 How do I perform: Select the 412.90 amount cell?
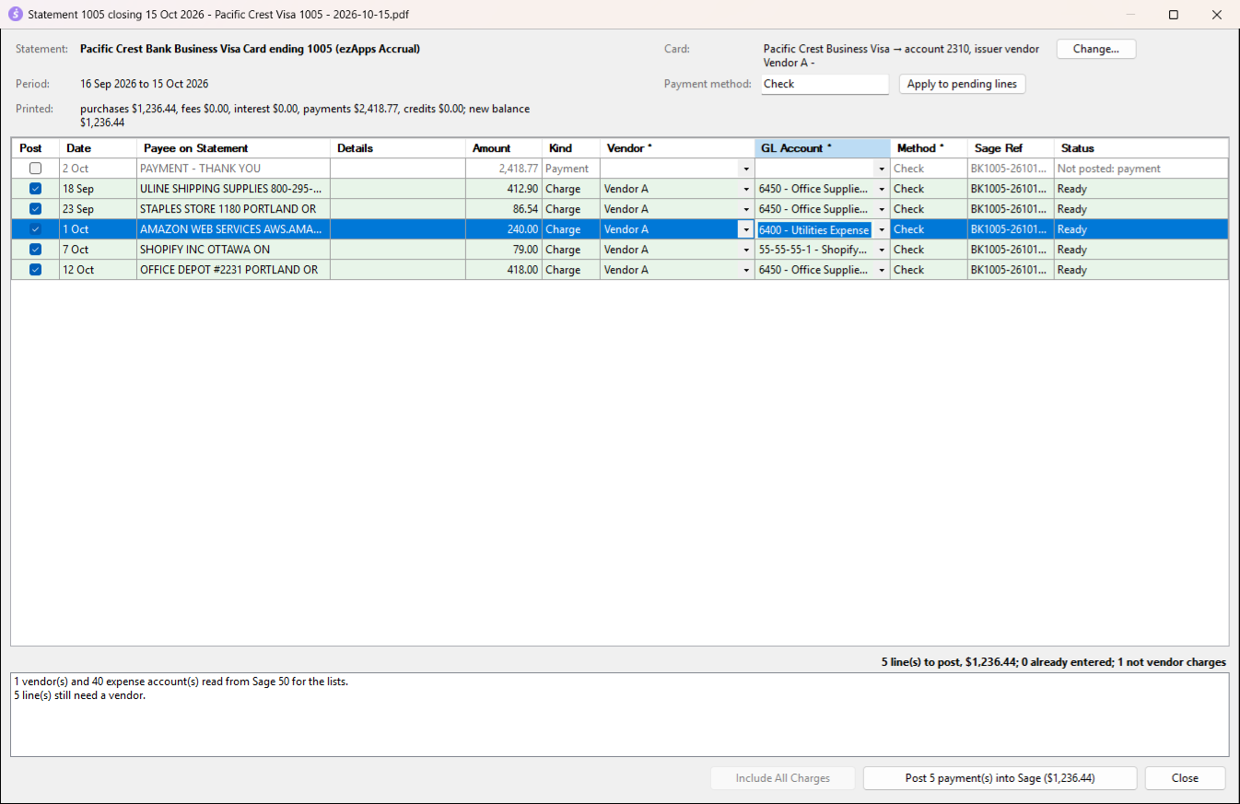[504, 189]
